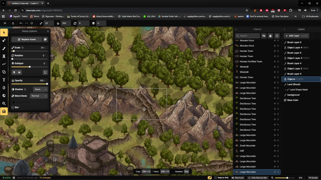Screen dimensions: 321x180
Task: Click the transform bounding box icon
Action: pyautogui.click(x=45, y=72)
